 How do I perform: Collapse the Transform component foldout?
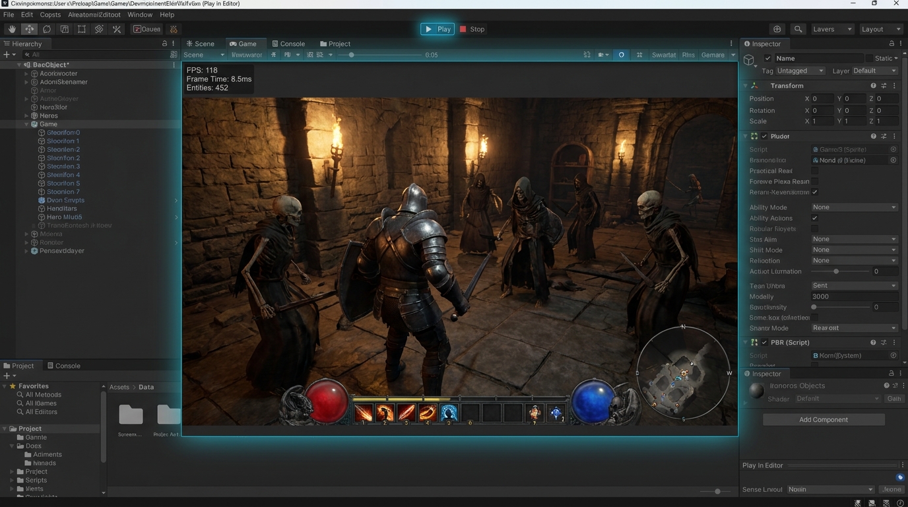(746, 86)
